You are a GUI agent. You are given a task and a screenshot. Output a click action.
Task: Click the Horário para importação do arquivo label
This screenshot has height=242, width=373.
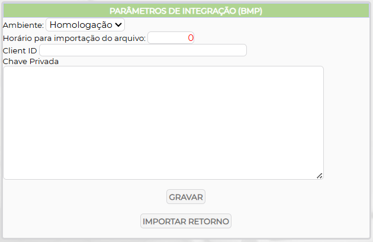[x=74, y=38]
